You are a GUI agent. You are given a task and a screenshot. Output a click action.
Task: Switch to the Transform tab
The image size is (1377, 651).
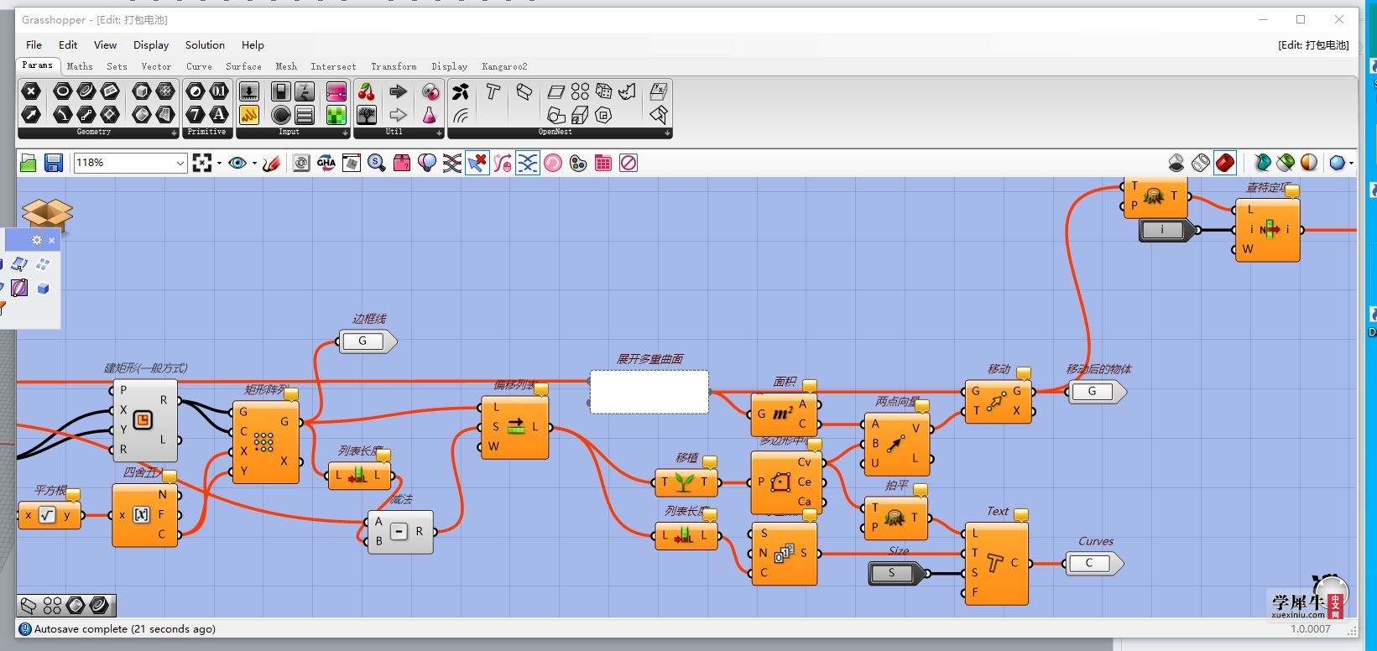(394, 66)
